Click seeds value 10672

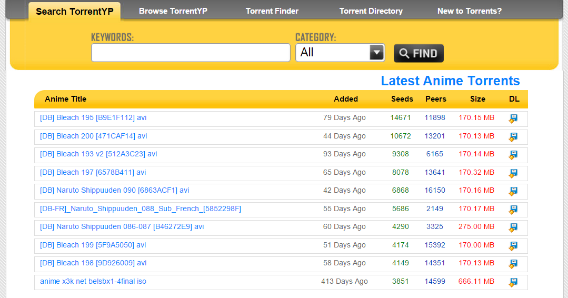click(400, 136)
